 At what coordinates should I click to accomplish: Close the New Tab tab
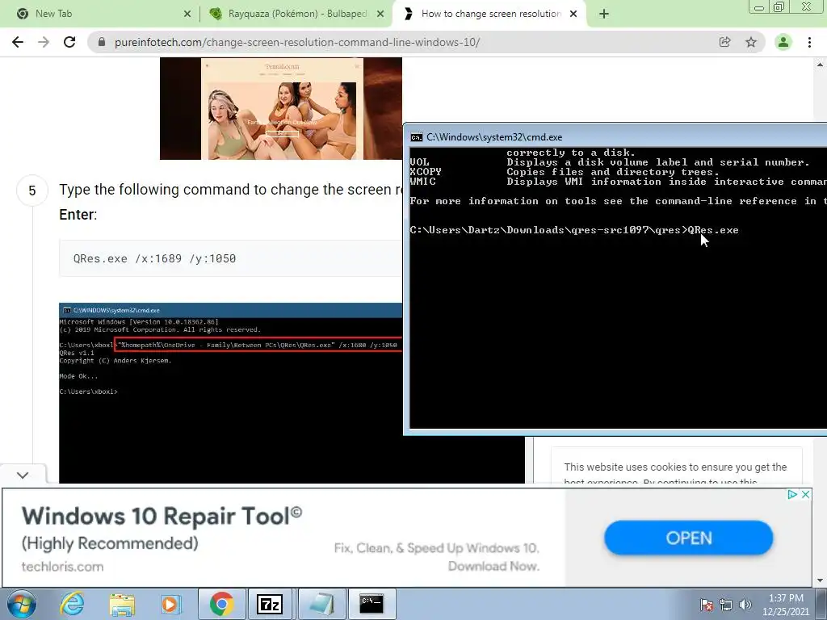(187, 15)
